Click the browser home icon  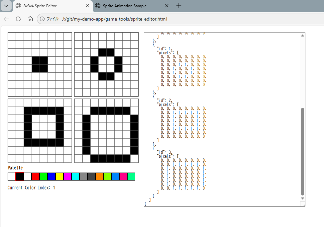(30, 19)
